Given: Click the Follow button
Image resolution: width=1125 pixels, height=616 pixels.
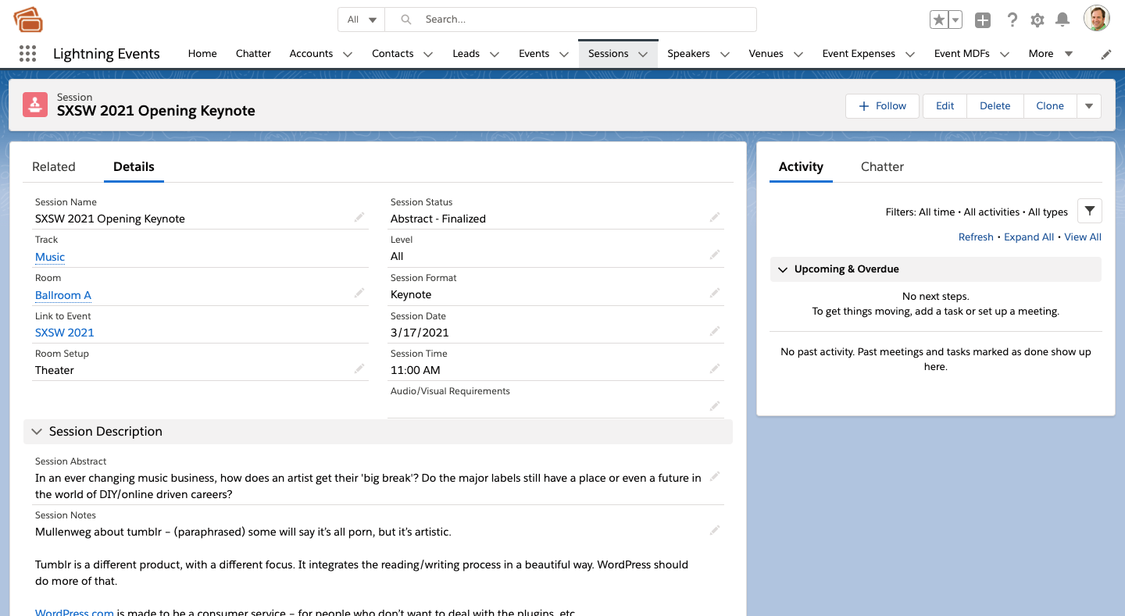Looking at the screenshot, I should [884, 106].
